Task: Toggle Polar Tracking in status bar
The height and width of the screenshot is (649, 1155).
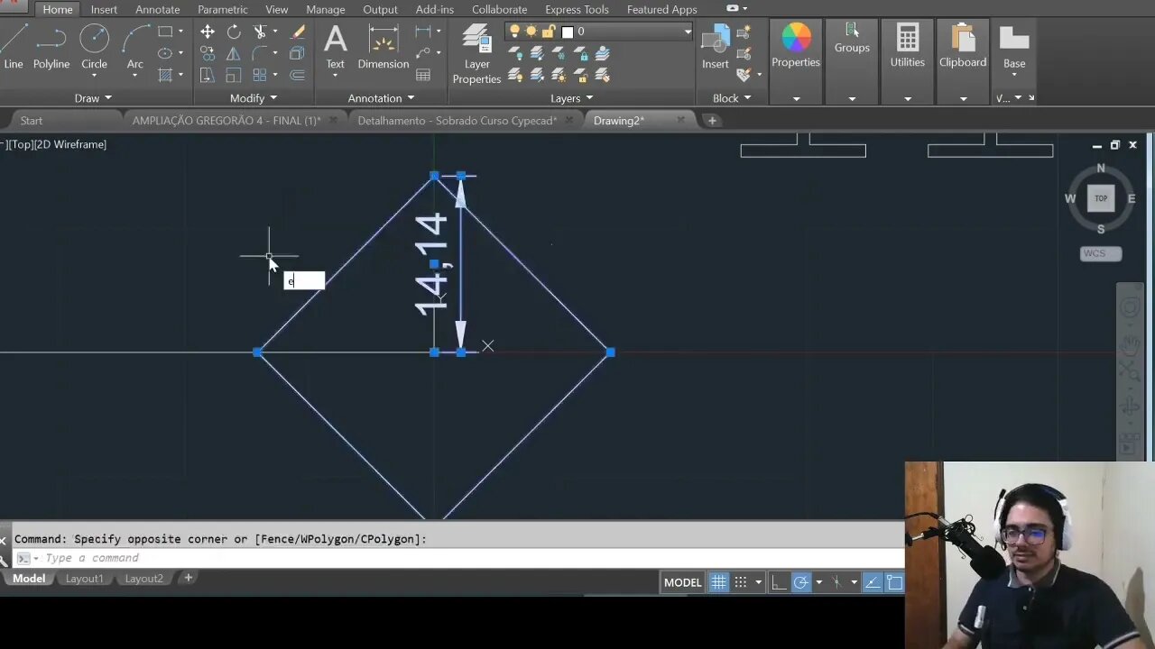Action: (x=800, y=582)
